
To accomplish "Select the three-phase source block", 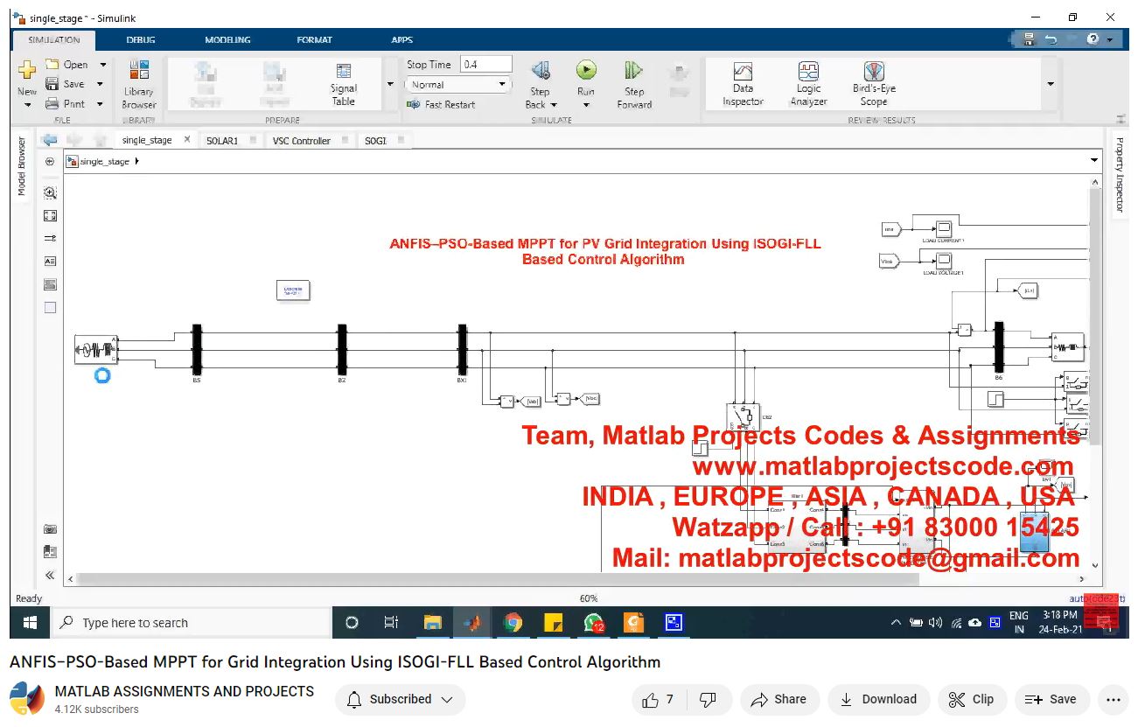I will click(x=96, y=349).
